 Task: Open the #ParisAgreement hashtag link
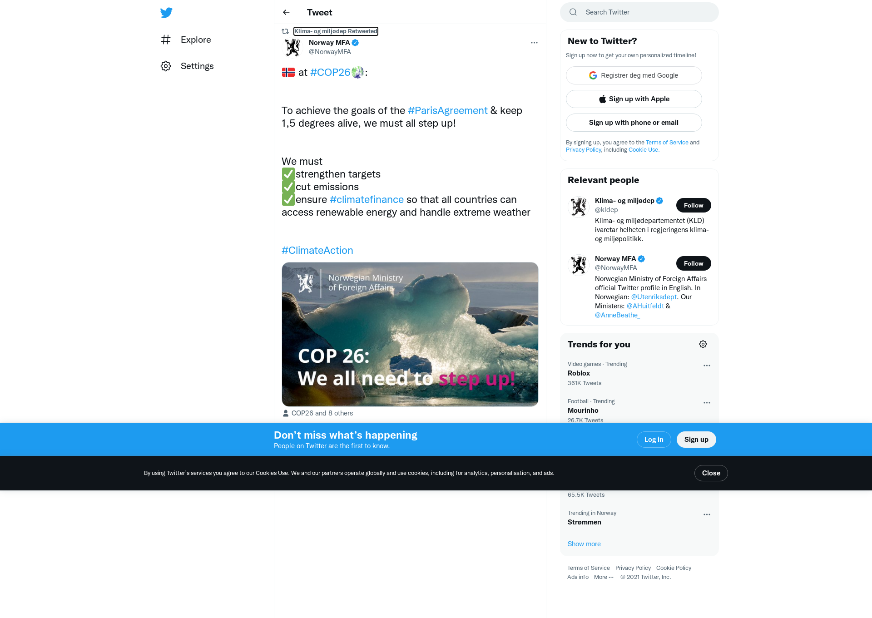447,111
